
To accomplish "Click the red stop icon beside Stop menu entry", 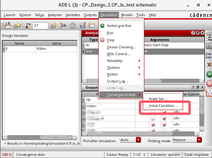I will pyautogui.click(x=102, y=40).
